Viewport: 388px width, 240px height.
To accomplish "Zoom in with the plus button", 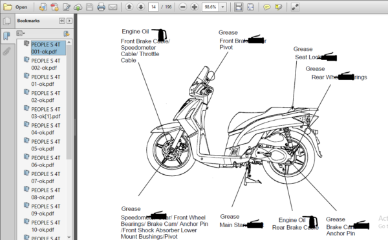I will point(195,7).
